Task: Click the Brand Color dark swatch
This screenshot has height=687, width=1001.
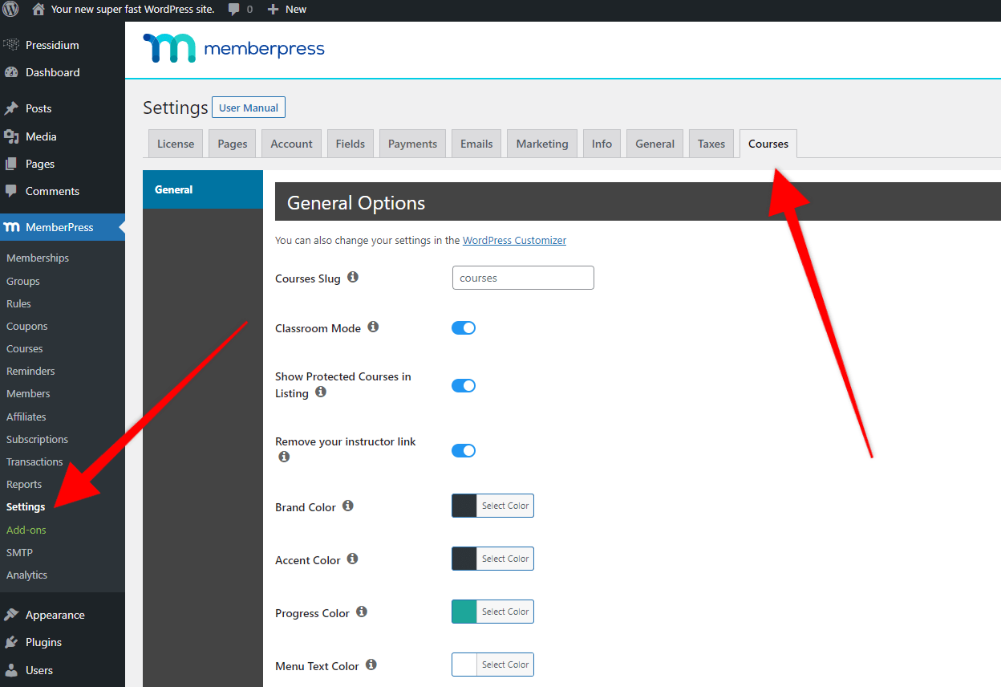Action: click(464, 506)
